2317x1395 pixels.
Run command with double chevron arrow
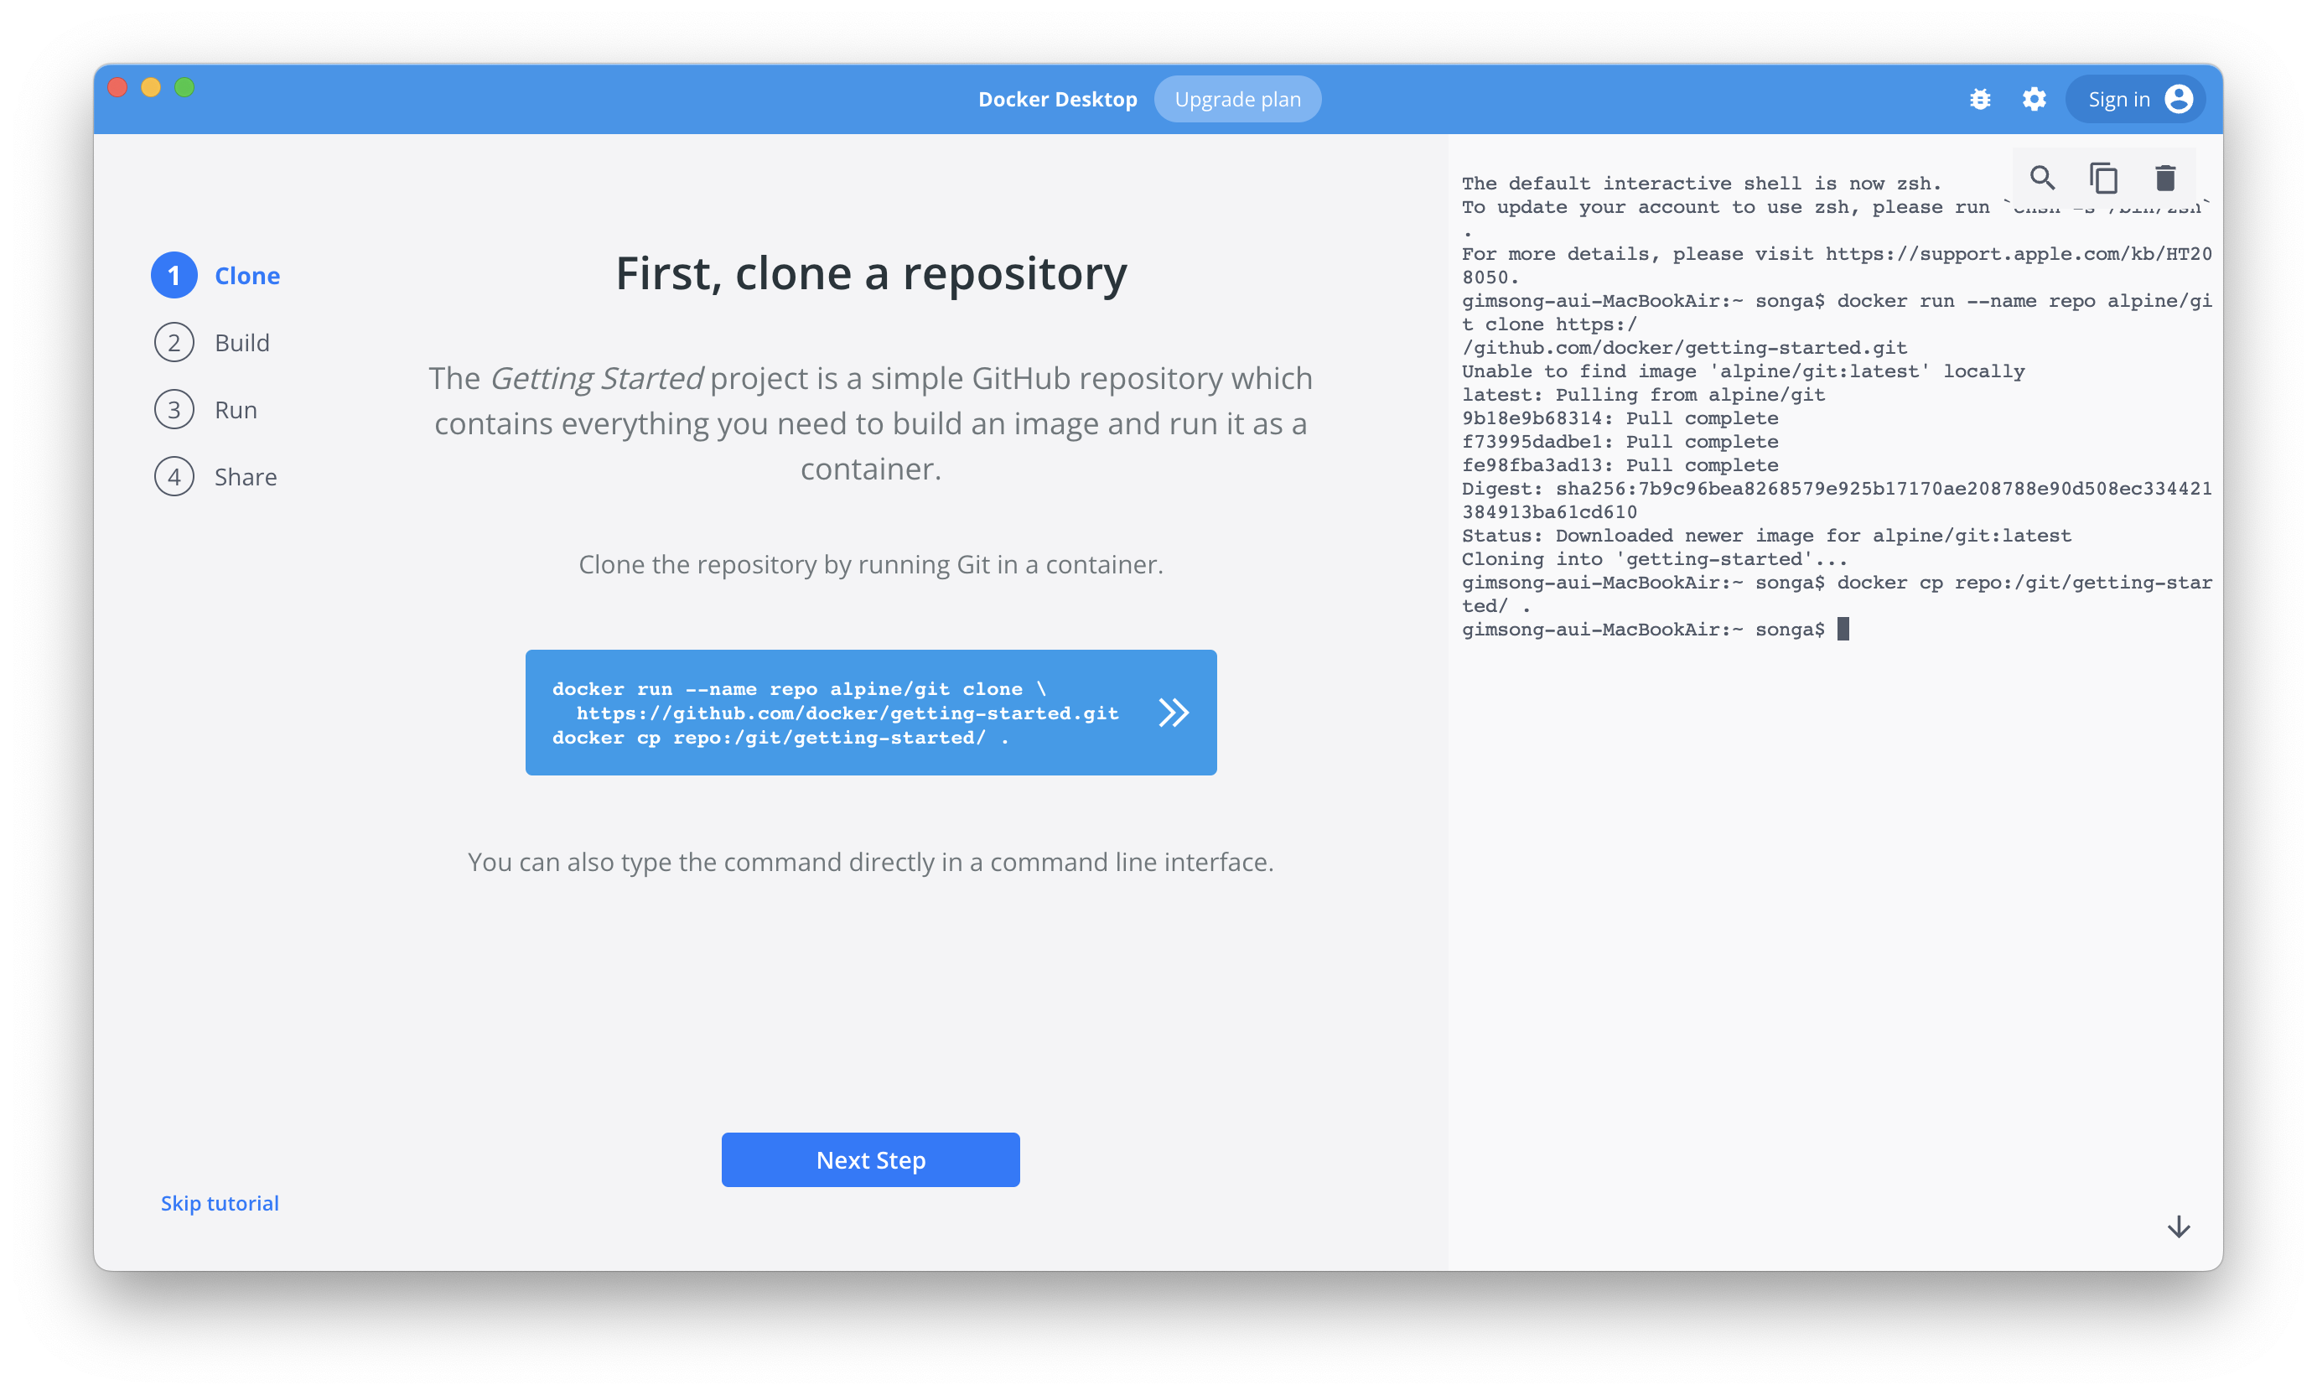(x=1173, y=713)
